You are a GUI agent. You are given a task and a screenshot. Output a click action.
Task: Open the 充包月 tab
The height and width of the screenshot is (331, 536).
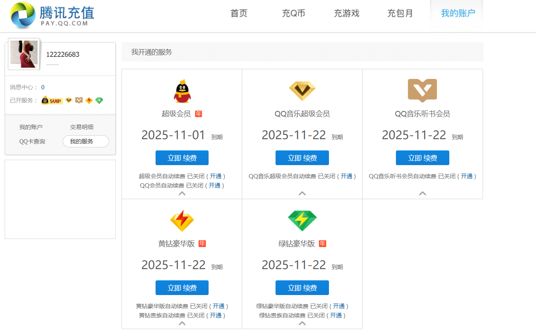(x=400, y=14)
